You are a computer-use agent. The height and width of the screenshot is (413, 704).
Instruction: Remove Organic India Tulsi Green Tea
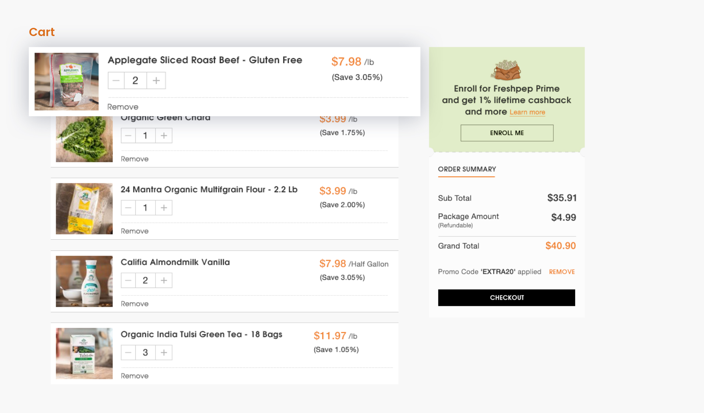(x=135, y=376)
